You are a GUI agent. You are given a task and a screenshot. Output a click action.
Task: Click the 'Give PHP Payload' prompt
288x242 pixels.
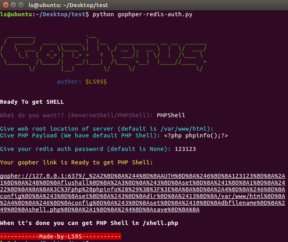80,135
